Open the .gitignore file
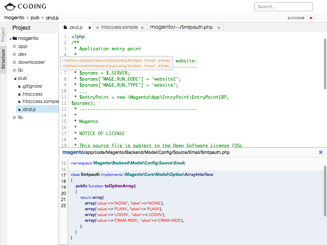Screen dimensions: 327x245 tap(32, 86)
